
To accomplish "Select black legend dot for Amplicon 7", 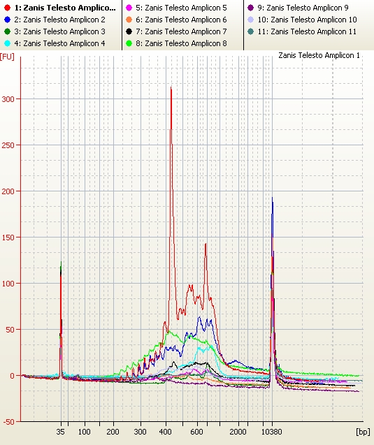I will (129, 31).
